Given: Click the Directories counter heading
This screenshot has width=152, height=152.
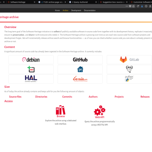Looking at the screenshot, I should [x=41, y=97].
